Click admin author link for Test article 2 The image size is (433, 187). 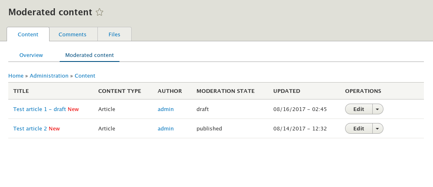[x=166, y=128]
